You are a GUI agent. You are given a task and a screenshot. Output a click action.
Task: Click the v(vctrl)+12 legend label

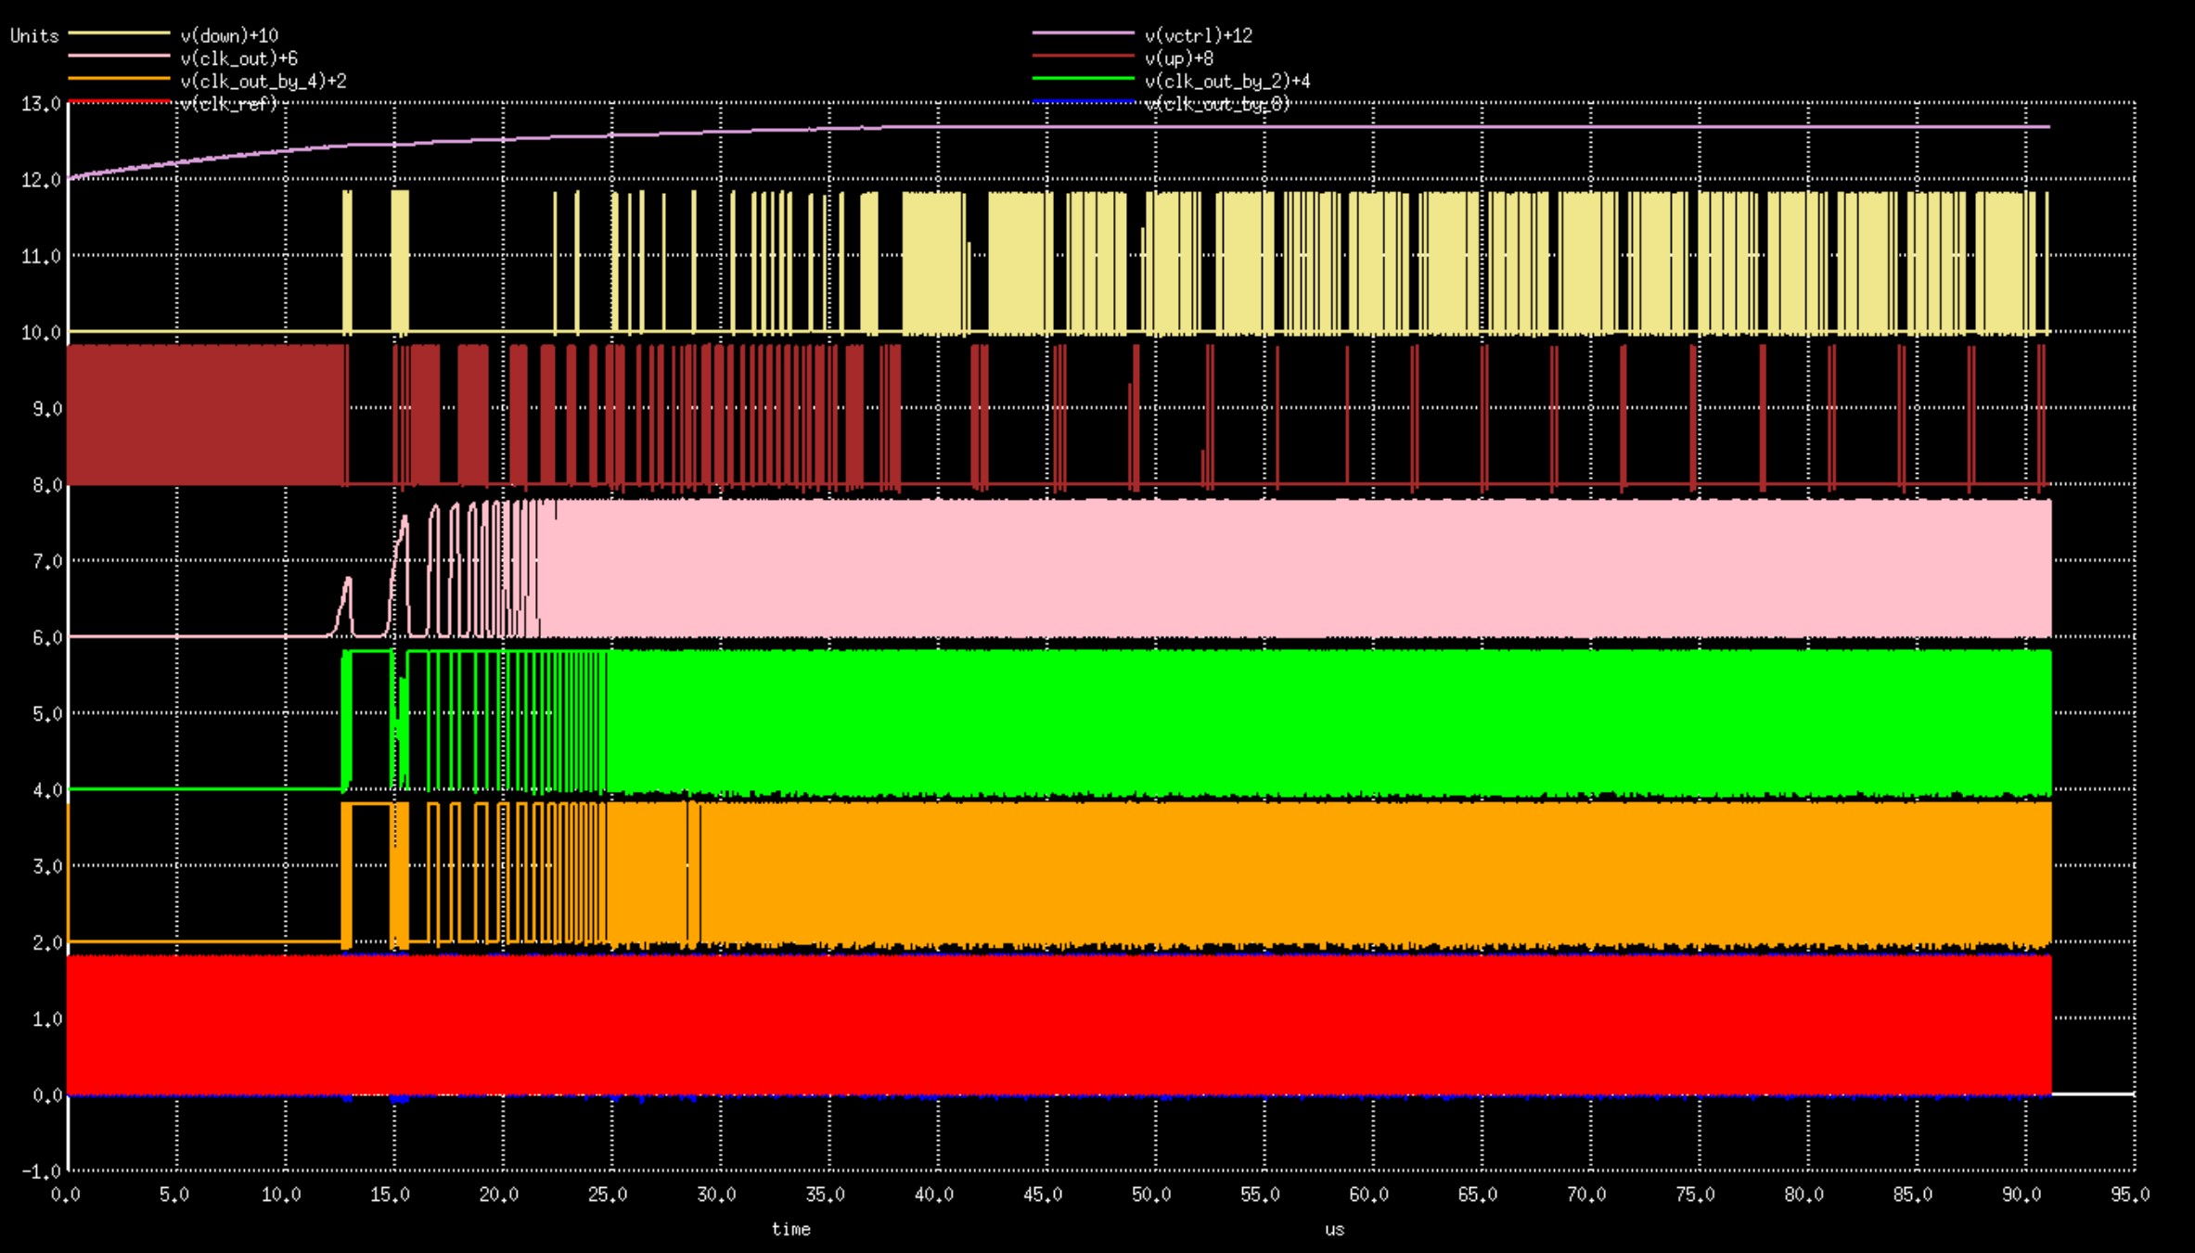tap(1198, 35)
